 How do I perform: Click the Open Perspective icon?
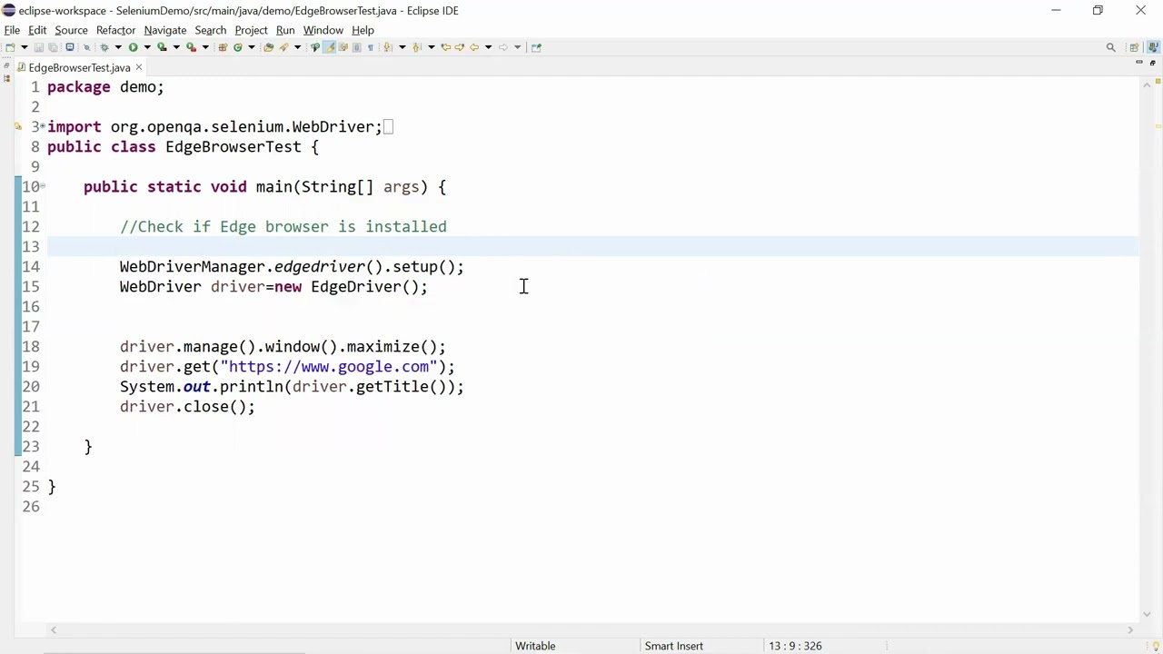(1134, 47)
